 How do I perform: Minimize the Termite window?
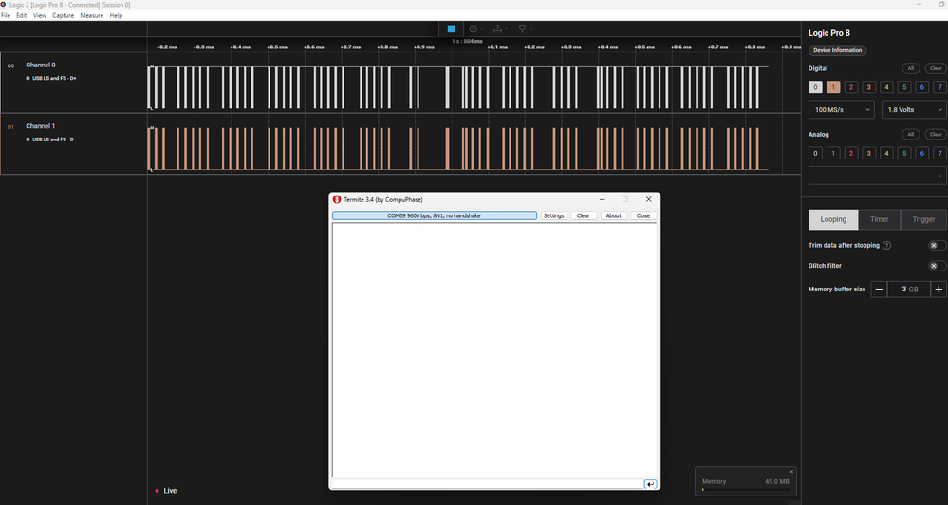click(x=603, y=199)
